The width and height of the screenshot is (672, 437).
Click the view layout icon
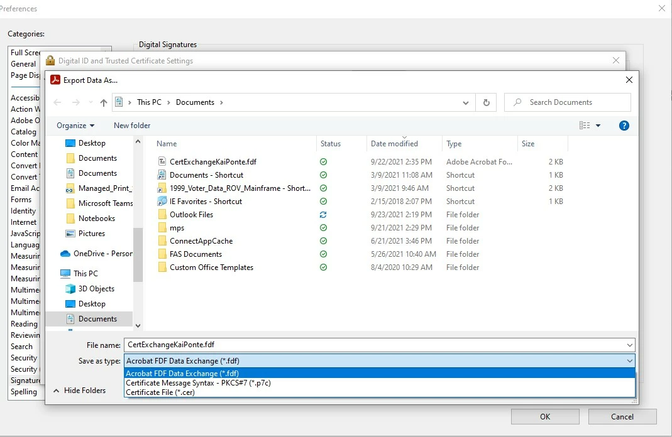click(585, 126)
